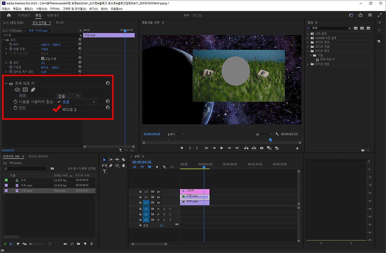
Task: Select the Type tool (T)
Action: 105,171
